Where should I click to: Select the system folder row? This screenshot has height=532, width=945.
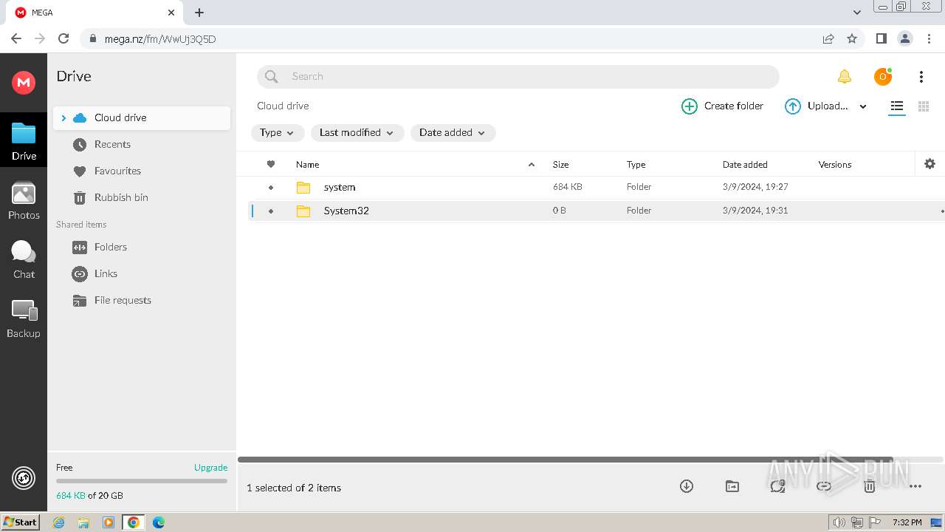click(597, 188)
